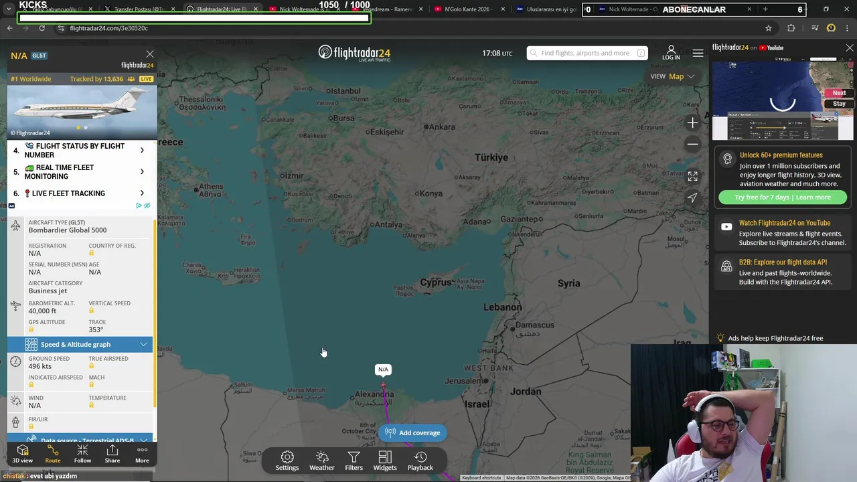
Task: Open a new browser tab
Action: coord(765,9)
